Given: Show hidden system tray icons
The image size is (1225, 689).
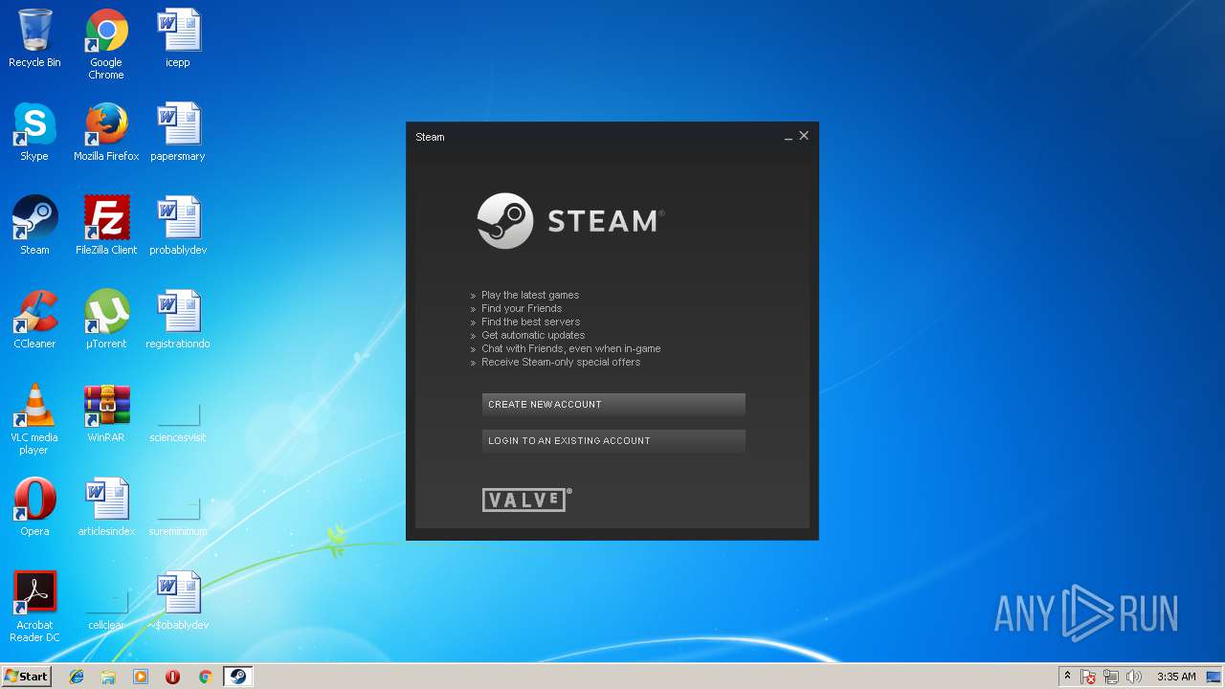Looking at the screenshot, I should point(1067,677).
